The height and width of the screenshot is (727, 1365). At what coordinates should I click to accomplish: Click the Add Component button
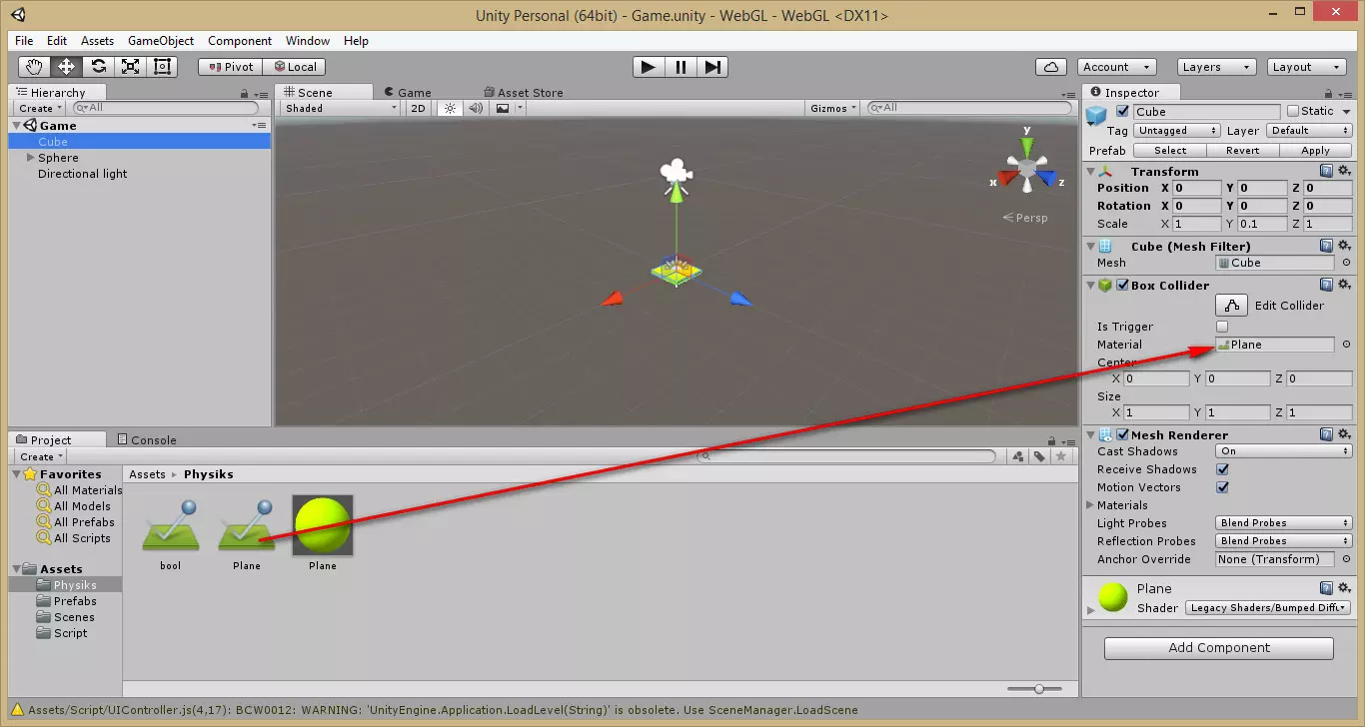[1218, 648]
